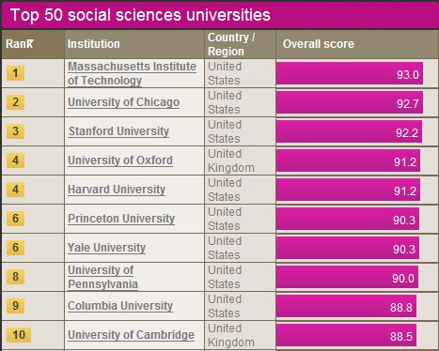This screenshot has height=351, width=439.
Task: Open the University of Chicago link
Action: 123,102
